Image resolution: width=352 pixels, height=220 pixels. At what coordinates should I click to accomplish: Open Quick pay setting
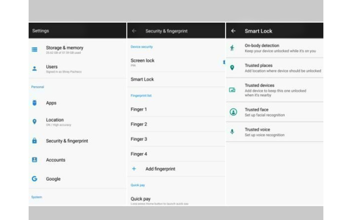[176, 200]
